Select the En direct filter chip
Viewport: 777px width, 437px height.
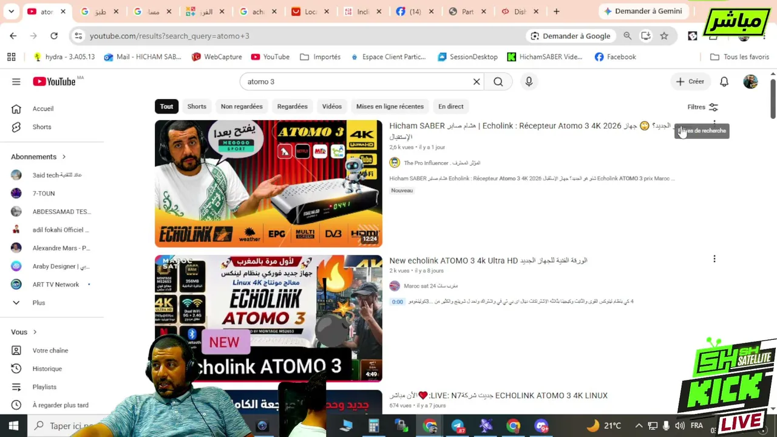451,106
